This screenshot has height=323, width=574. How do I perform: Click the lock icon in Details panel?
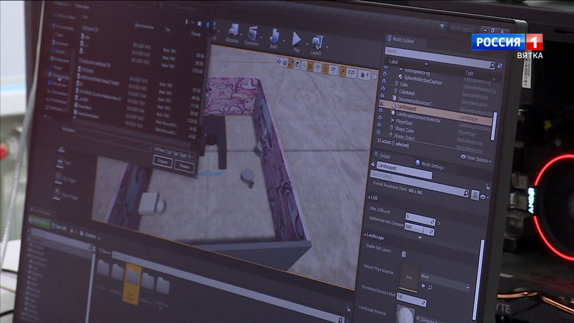coord(488,187)
